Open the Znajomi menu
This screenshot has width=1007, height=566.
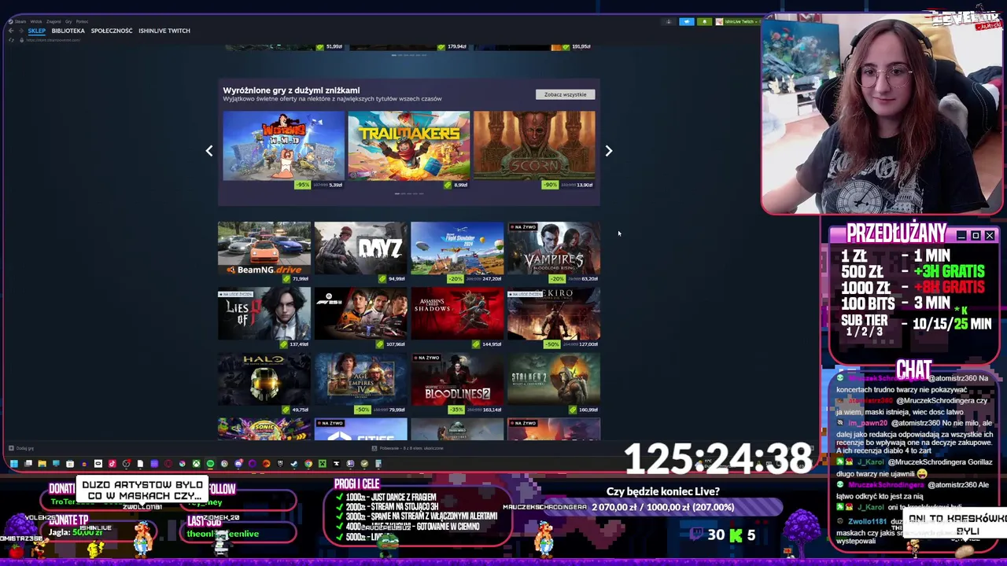coord(53,21)
